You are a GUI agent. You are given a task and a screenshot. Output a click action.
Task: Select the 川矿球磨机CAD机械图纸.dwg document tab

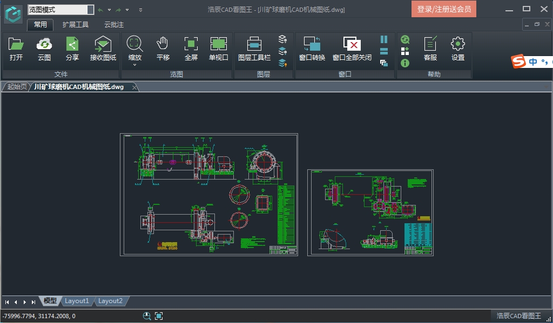tap(79, 87)
